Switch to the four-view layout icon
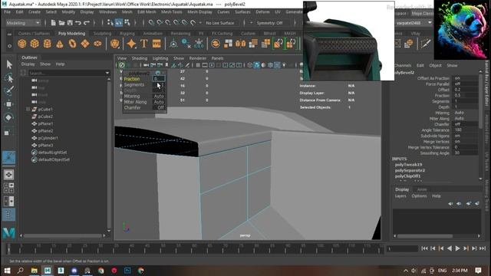Image resolution: width=491 pixels, height=276 pixels. tap(8, 188)
